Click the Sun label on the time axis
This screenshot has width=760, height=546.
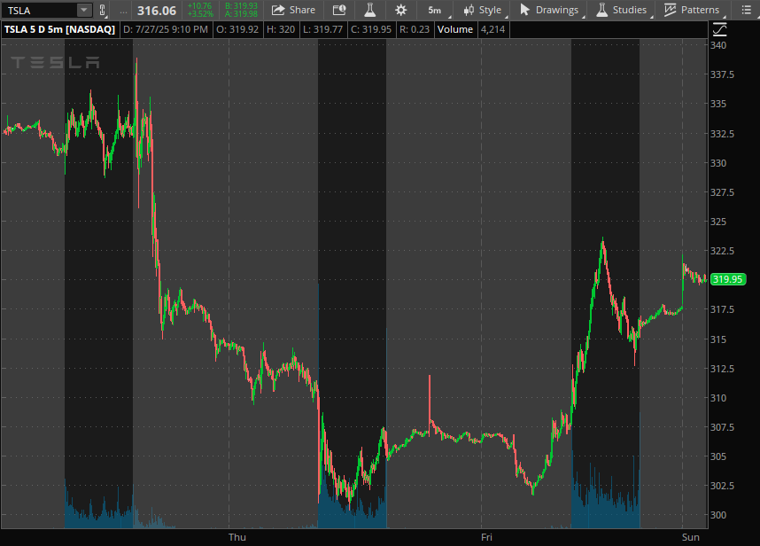click(x=691, y=537)
